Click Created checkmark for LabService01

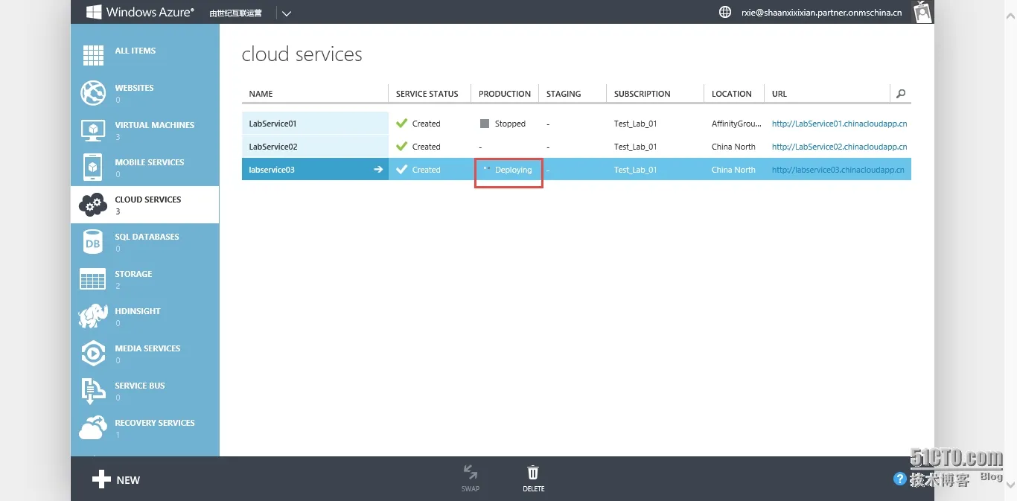pyautogui.click(x=402, y=124)
